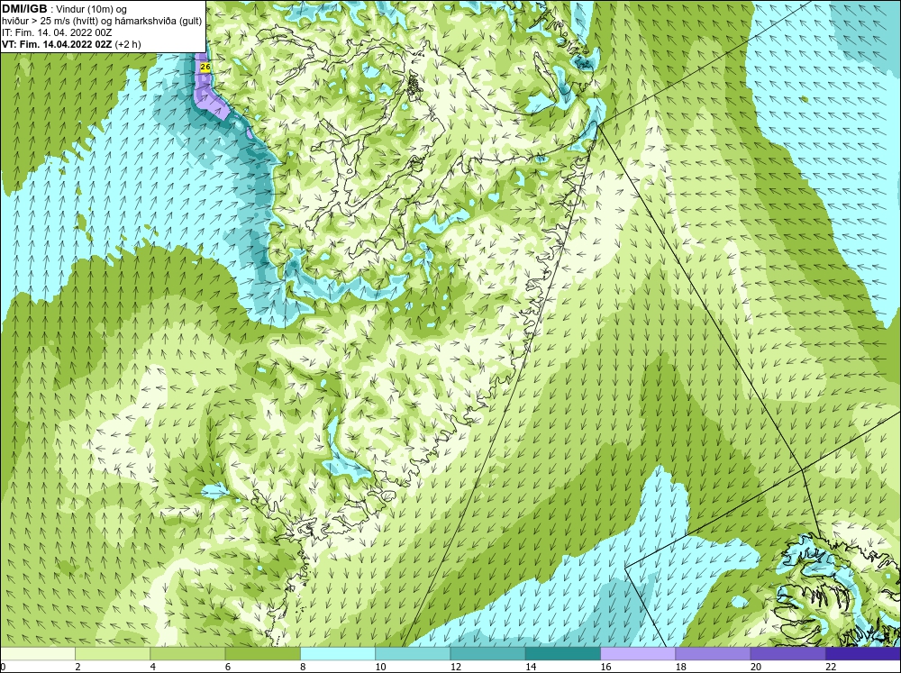The height and width of the screenshot is (673, 901).
Task: Click the purple 18–20 legend swatch
Action: tap(713, 653)
